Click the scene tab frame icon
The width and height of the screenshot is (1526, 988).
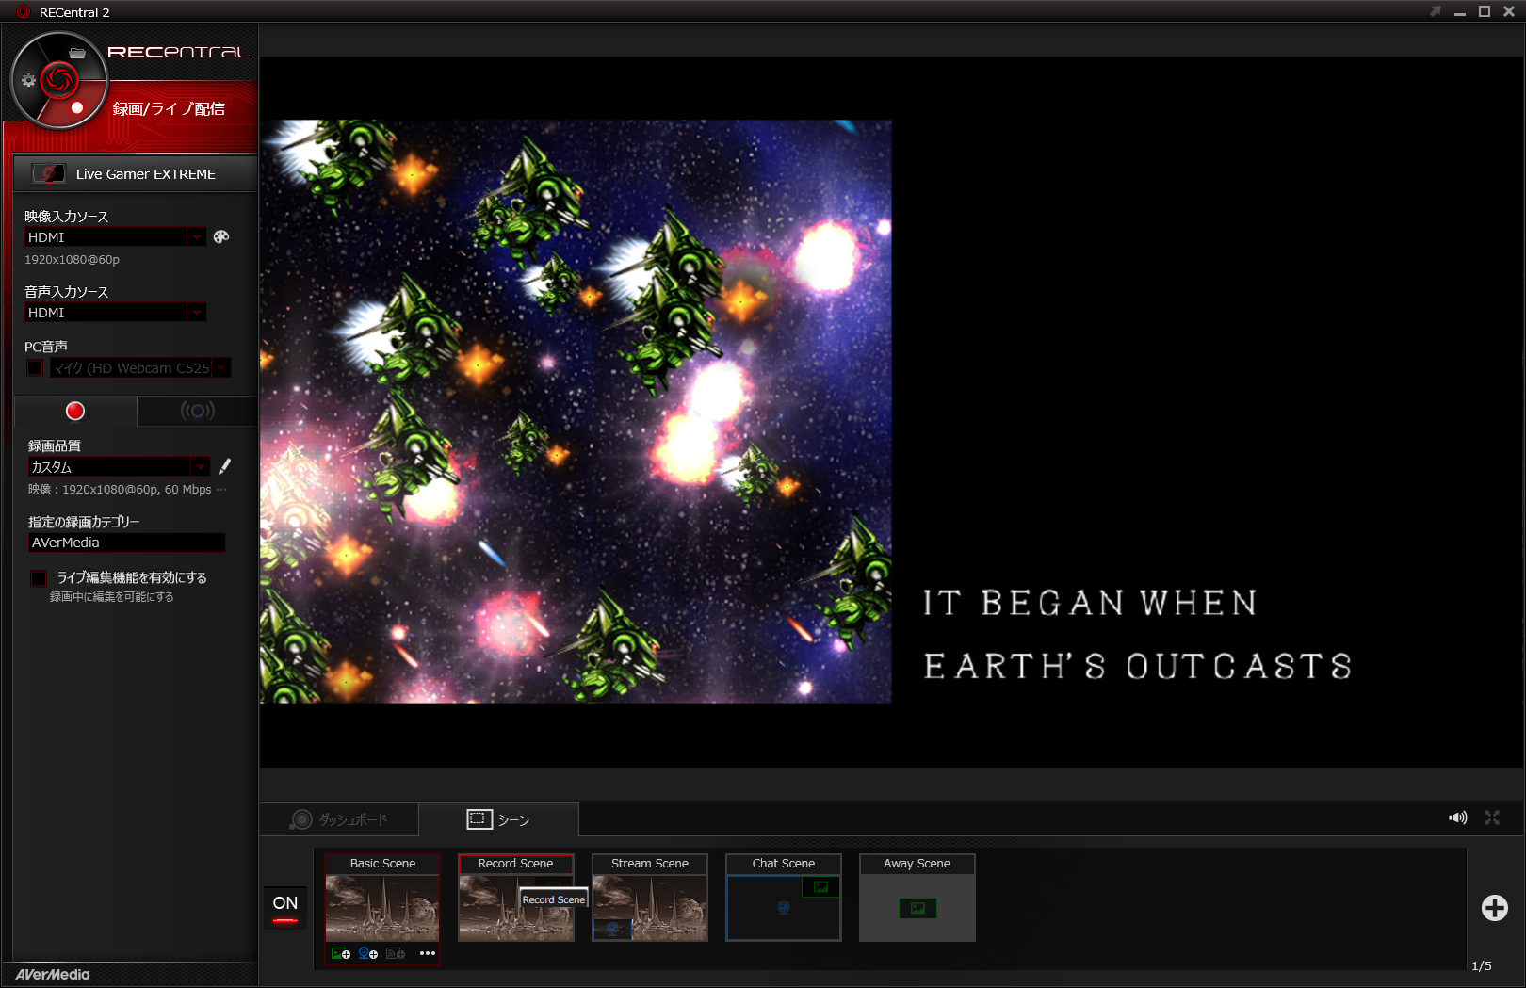pyautogui.click(x=479, y=819)
